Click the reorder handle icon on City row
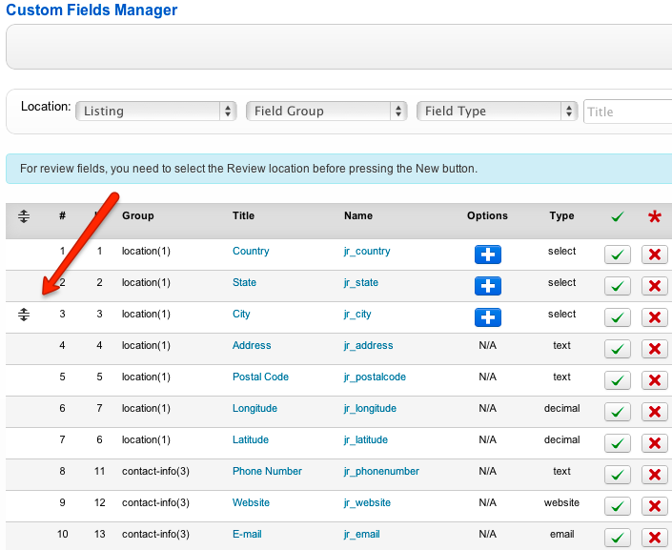672x550 pixels. tap(24, 315)
